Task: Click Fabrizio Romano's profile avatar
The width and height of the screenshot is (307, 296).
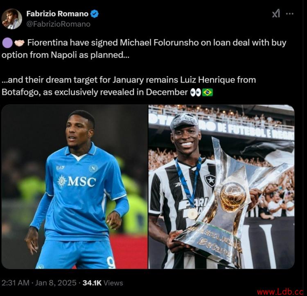Action: coord(11,19)
